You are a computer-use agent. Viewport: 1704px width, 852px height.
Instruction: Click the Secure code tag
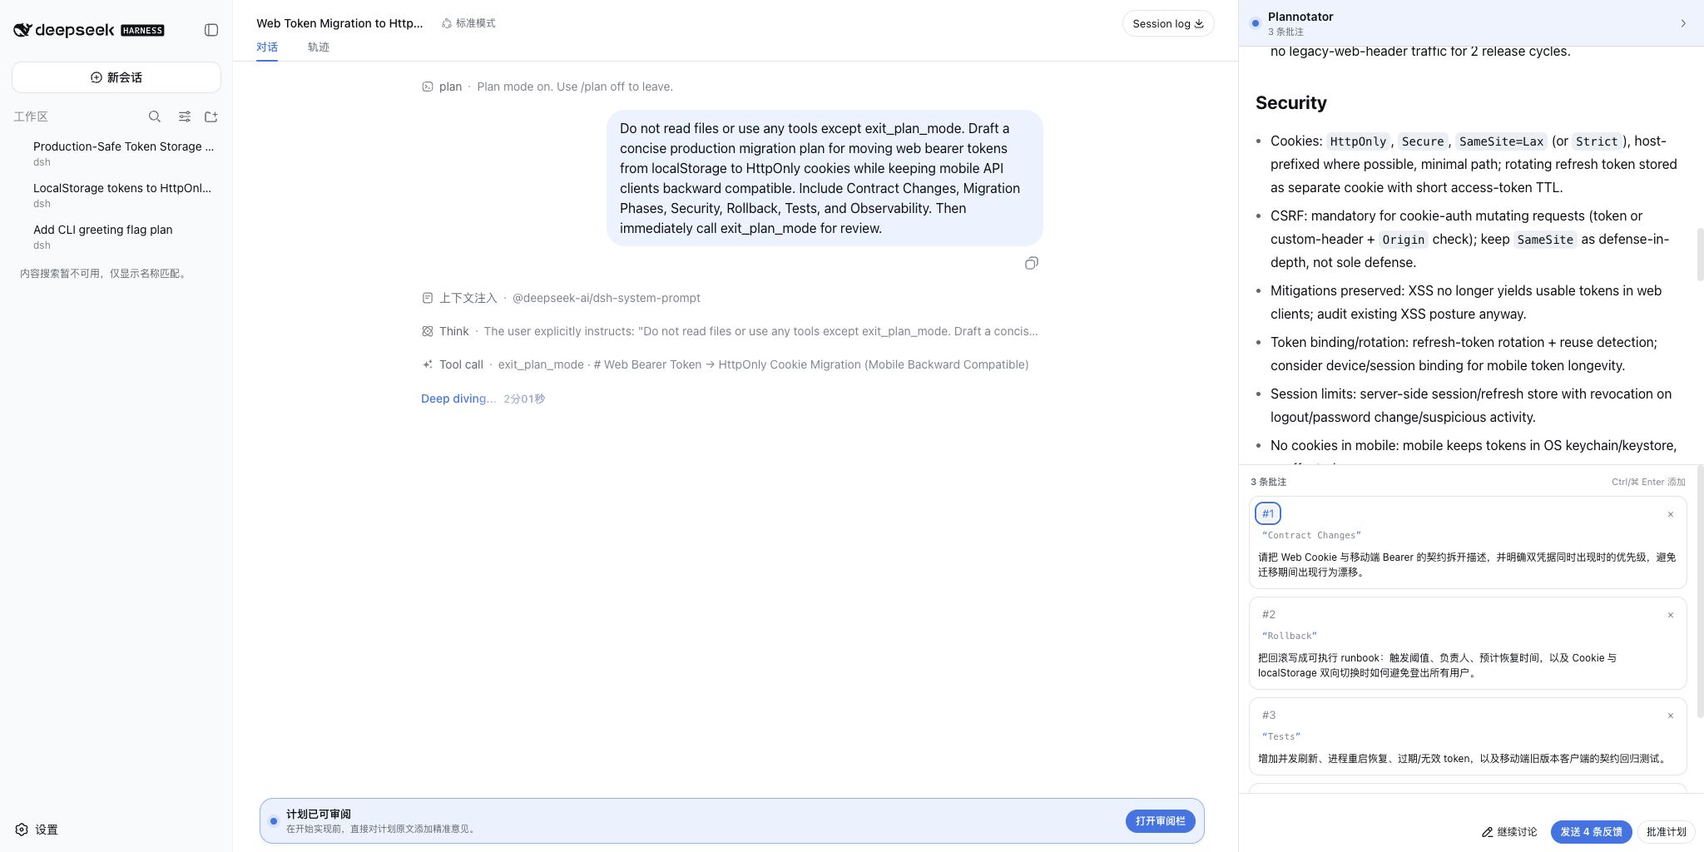(1423, 141)
